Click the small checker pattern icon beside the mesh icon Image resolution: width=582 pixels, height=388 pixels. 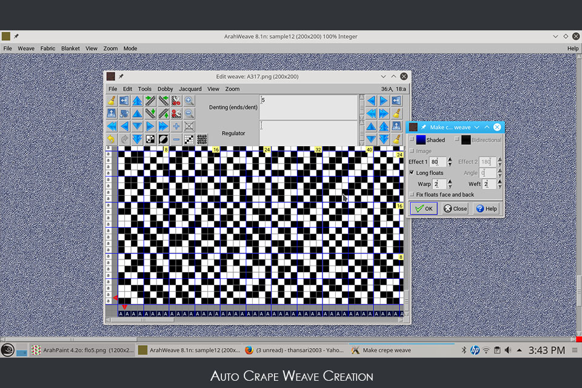click(189, 139)
